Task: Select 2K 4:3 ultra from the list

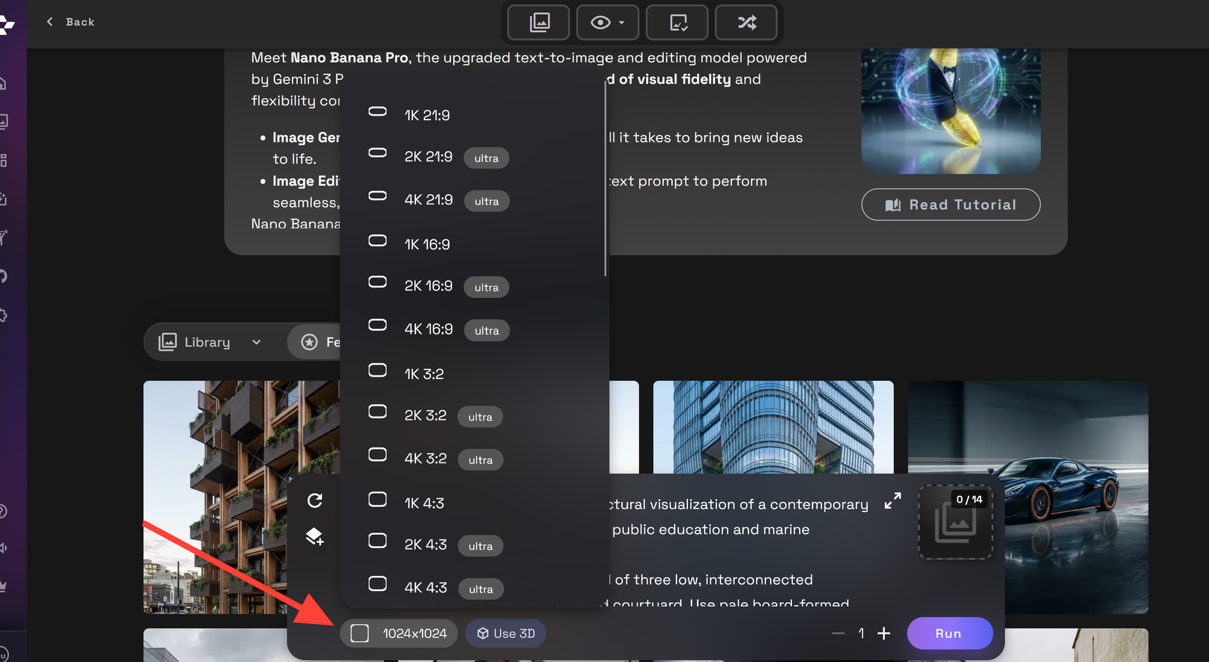Action: [x=475, y=545]
